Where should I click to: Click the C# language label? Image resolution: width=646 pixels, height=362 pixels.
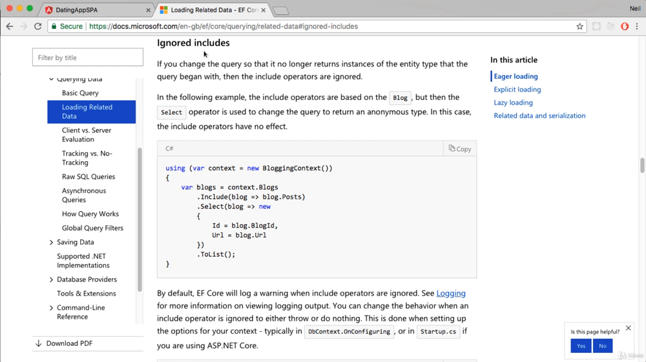pyautogui.click(x=169, y=148)
